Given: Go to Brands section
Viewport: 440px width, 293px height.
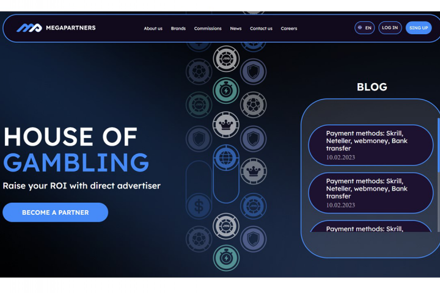Looking at the screenshot, I should [x=178, y=28].
